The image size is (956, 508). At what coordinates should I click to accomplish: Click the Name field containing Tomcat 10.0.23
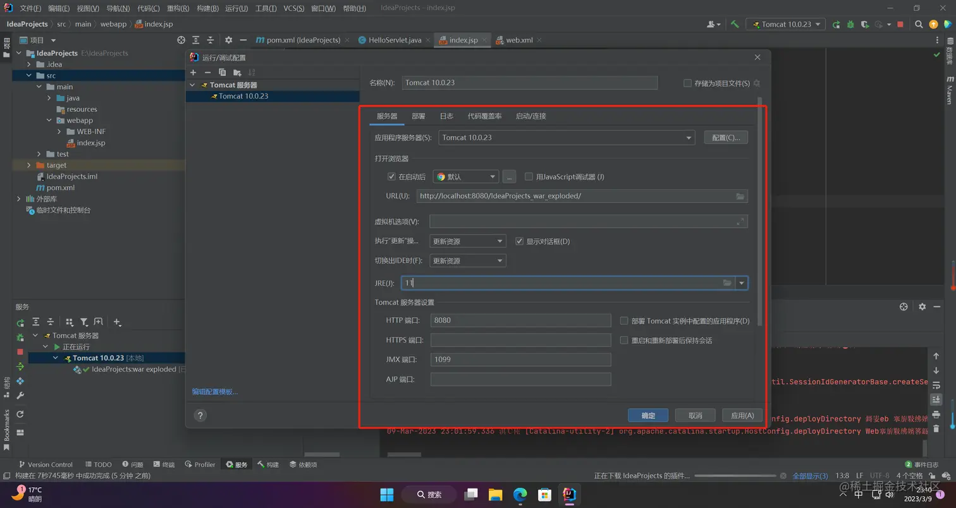pos(530,83)
